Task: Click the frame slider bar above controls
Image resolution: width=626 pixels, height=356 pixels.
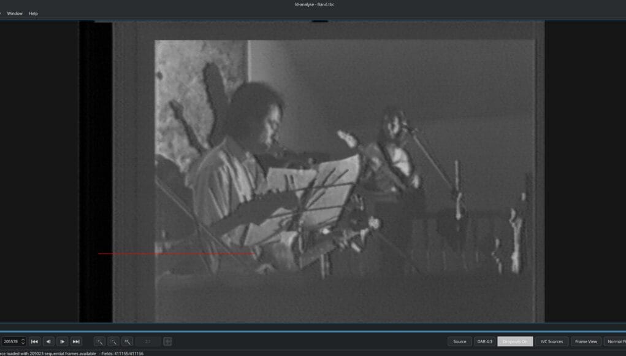Action: [313, 331]
